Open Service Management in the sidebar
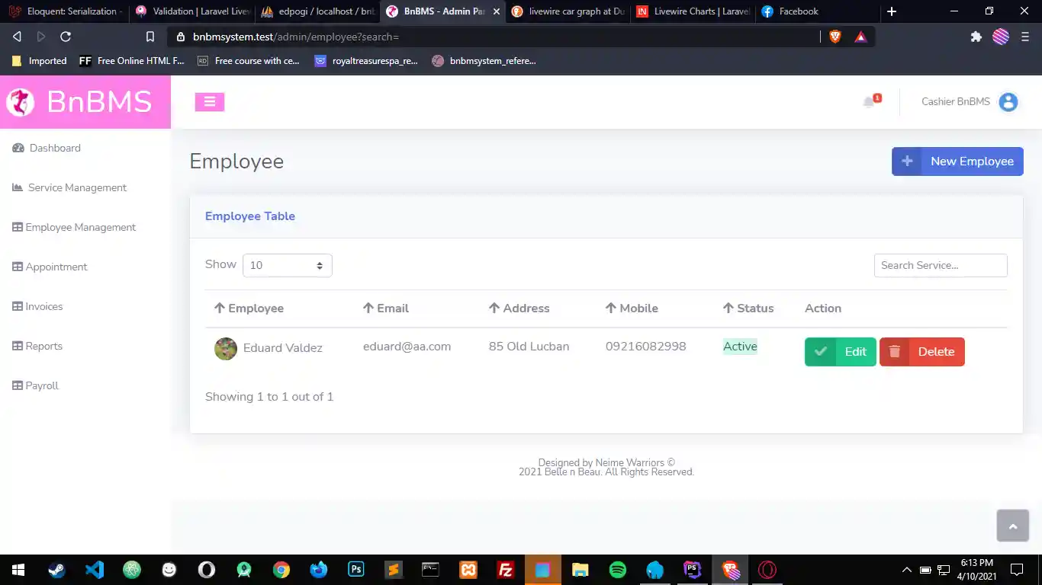Image resolution: width=1042 pixels, height=585 pixels. (69, 187)
